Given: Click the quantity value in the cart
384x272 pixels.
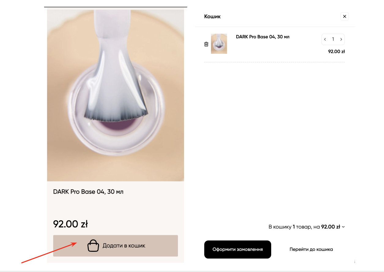Looking at the screenshot, I should pyautogui.click(x=333, y=39).
